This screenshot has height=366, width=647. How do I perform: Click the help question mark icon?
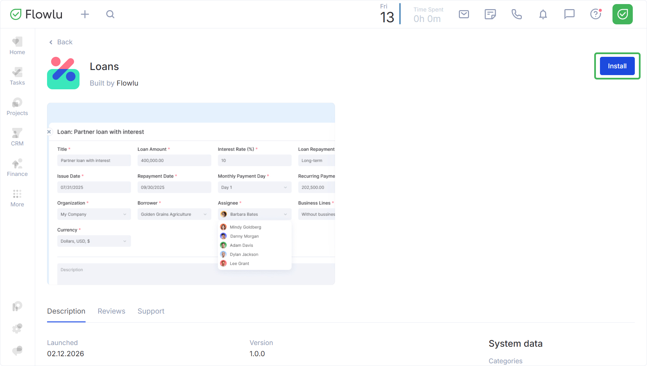[x=596, y=14]
